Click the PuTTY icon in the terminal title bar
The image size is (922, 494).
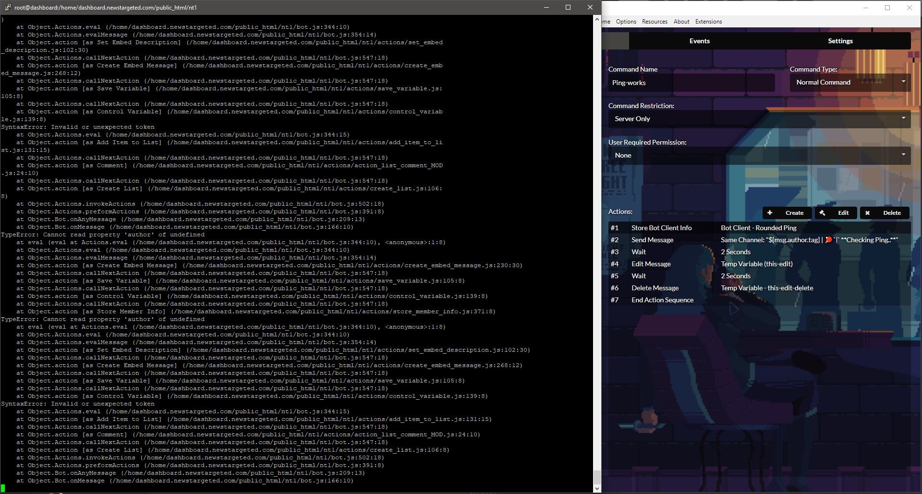point(7,7)
